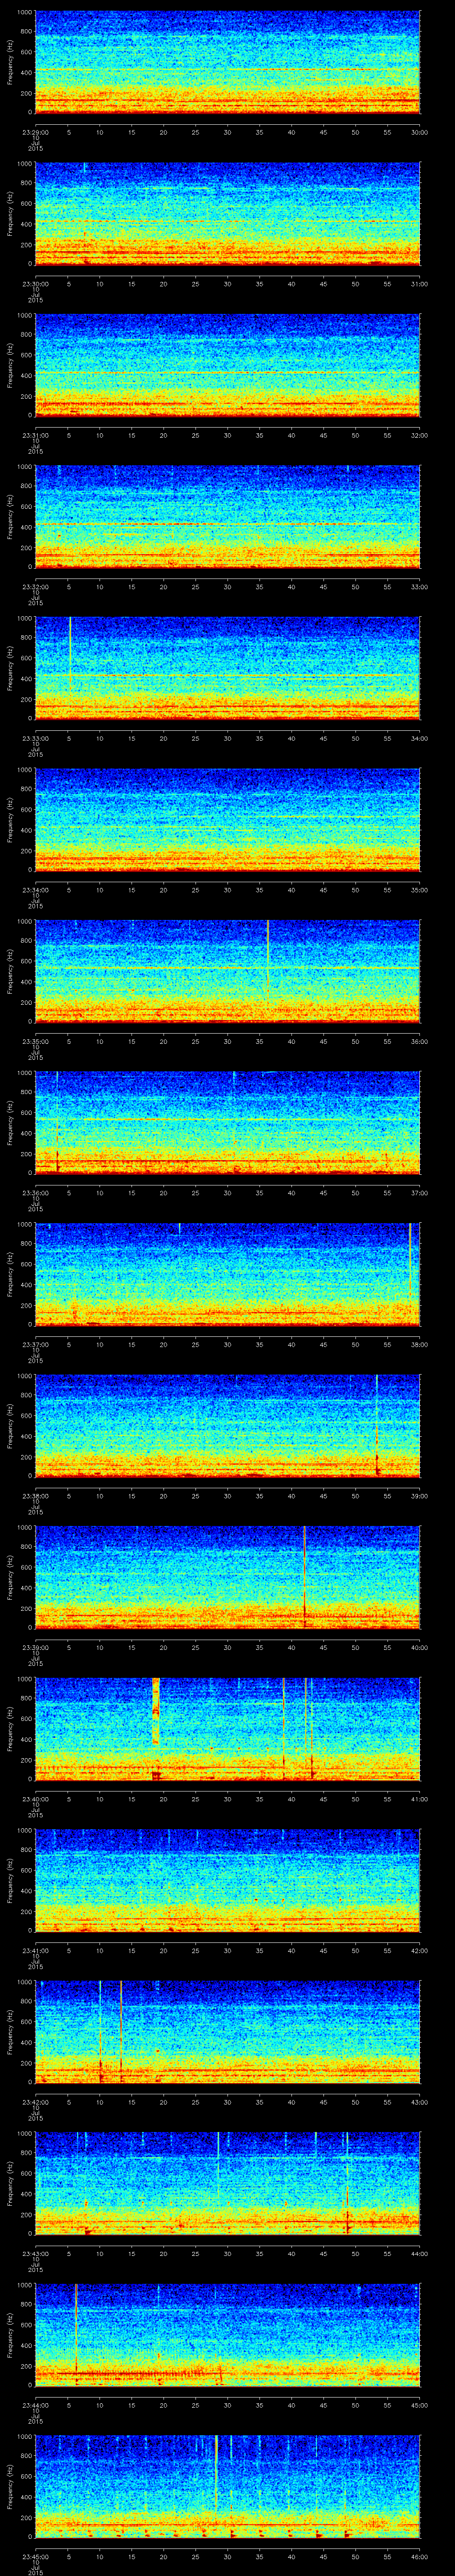Open the spectrogram panel starting at 23:35:00
This screenshot has width=455, height=2576.
pos(227,971)
